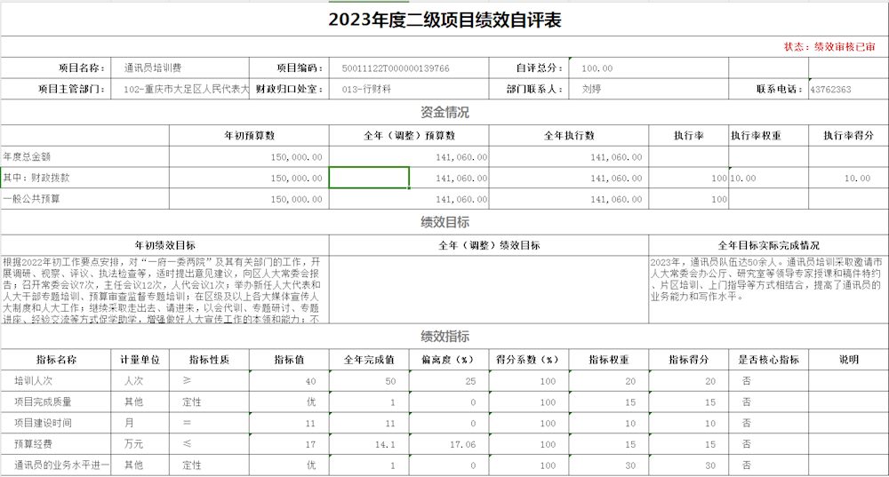Click the 一般公共预算 row label
Screen dimensions: 889x477
pyautogui.click(x=31, y=200)
